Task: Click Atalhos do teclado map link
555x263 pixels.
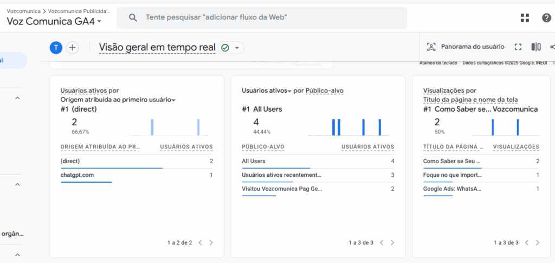Action: click(x=438, y=63)
